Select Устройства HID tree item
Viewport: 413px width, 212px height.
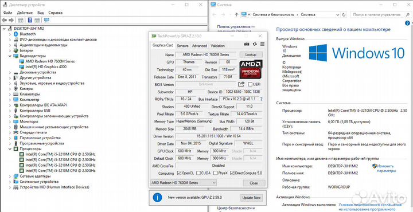tap(54, 187)
